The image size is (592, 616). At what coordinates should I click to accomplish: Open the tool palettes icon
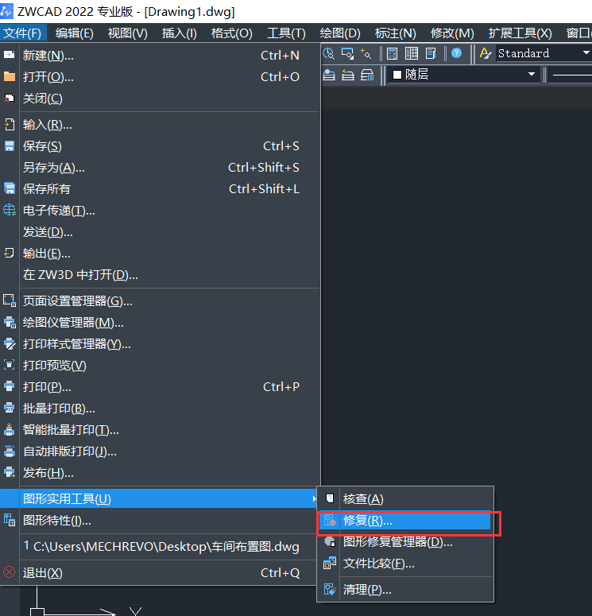click(431, 53)
